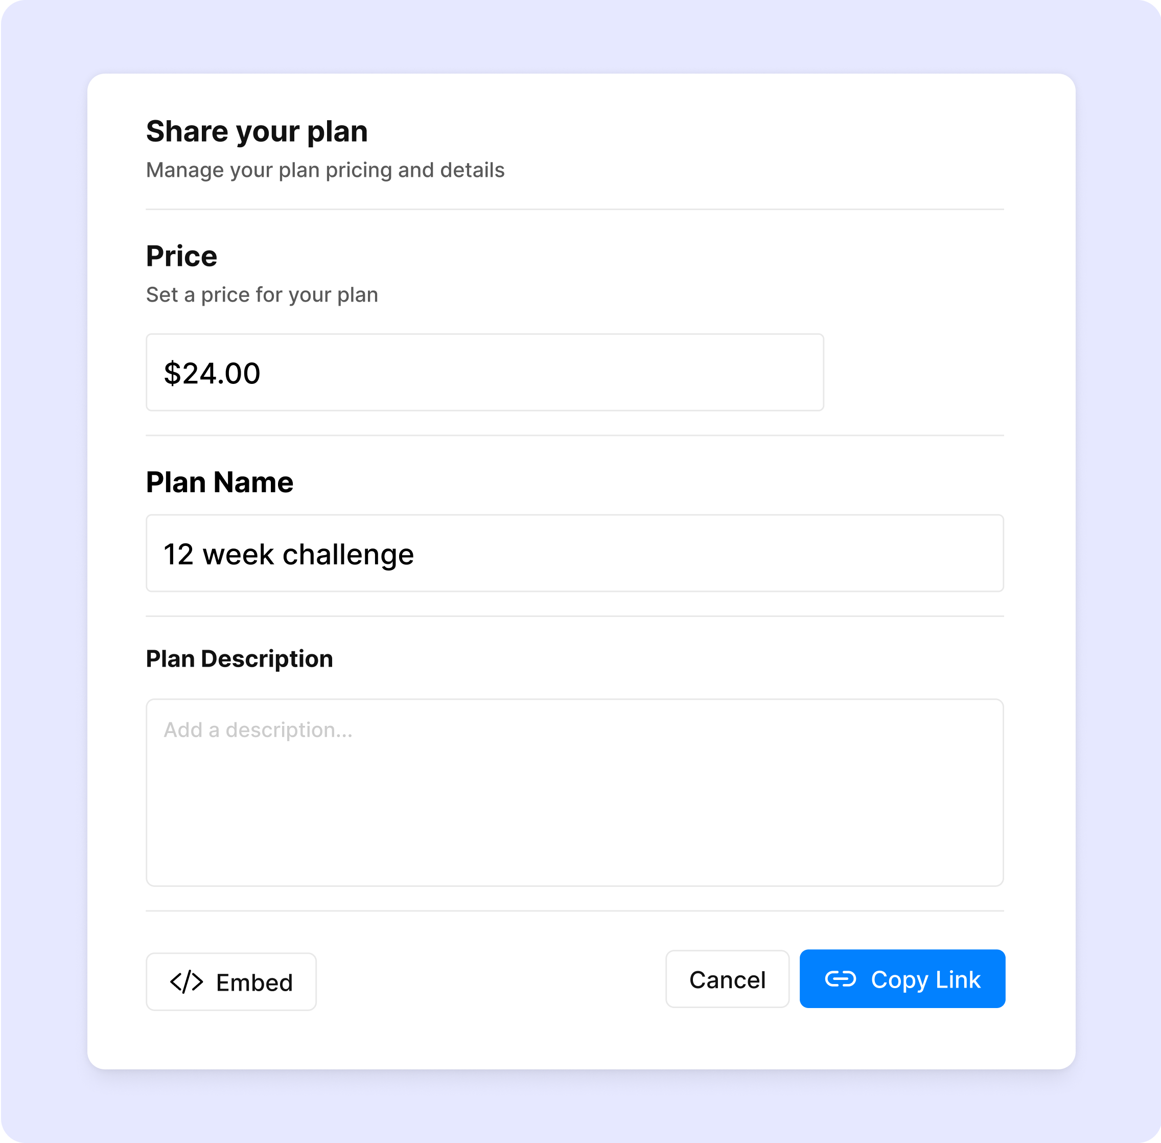Click the divider below the price field
This screenshot has height=1143, width=1161.
click(x=574, y=436)
